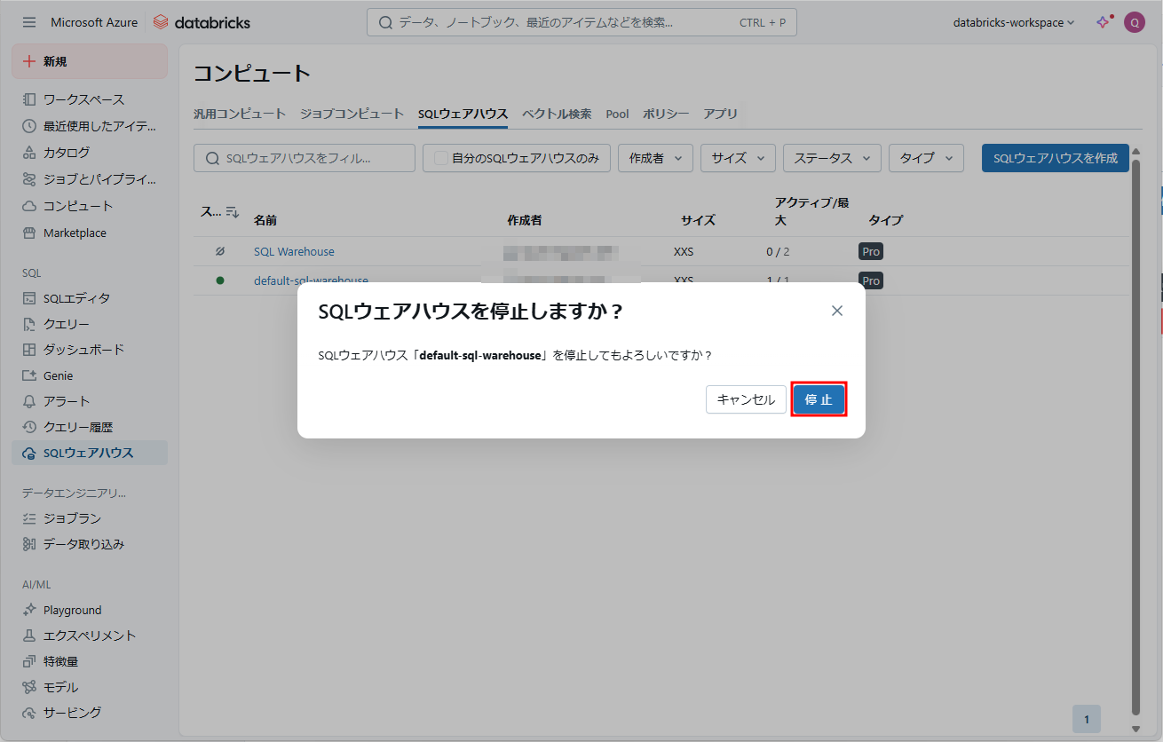Click the user avatar icon
1163x742 pixels.
pyautogui.click(x=1134, y=22)
